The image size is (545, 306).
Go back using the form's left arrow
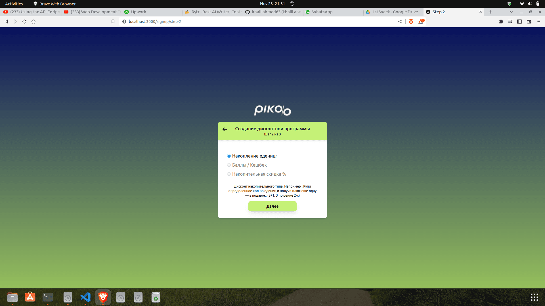225,129
